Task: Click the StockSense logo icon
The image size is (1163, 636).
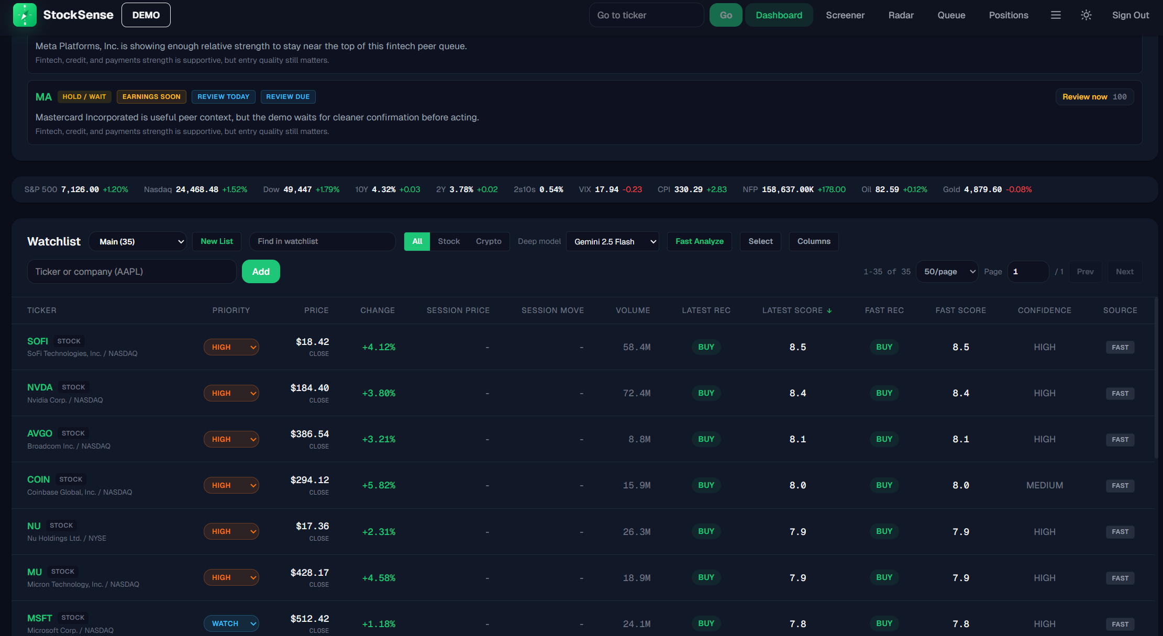Action: [25, 15]
